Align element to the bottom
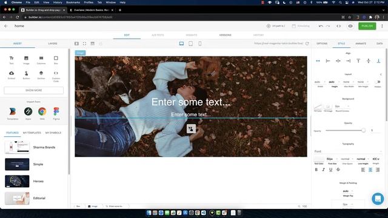This screenshot has height=218, width=388. (x=378, y=61)
